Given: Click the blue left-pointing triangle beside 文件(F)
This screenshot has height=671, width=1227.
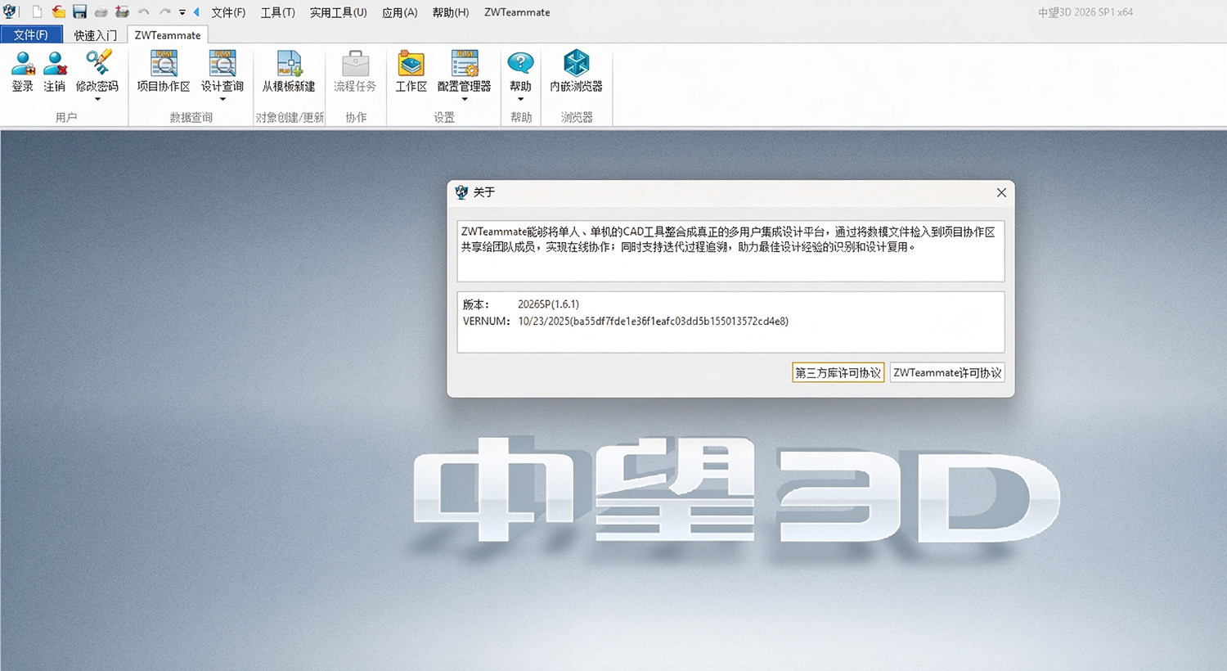Looking at the screenshot, I should [x=196, y=12].
